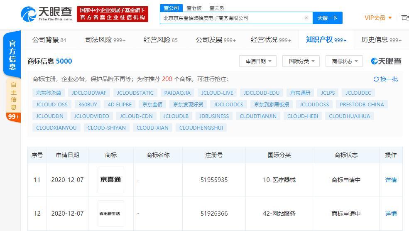This screenshot has width=409, height=231.
Task: Select the CLOUD-SHIYAN trademark tag
Action: point(106,128)
